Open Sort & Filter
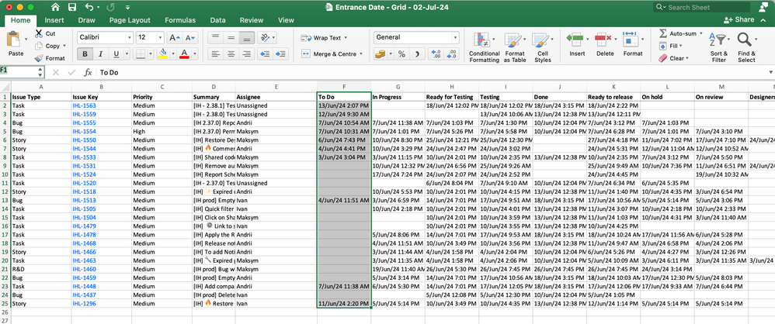Screen dimensions: 775x324 point(719,40)
